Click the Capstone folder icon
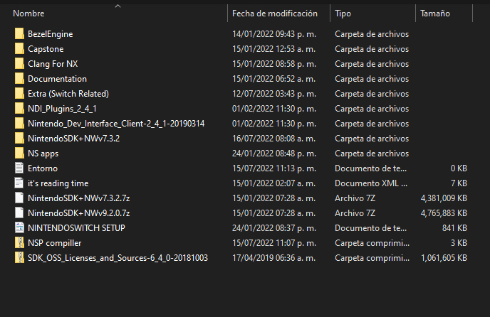The image size is (490, 317). 19,48
